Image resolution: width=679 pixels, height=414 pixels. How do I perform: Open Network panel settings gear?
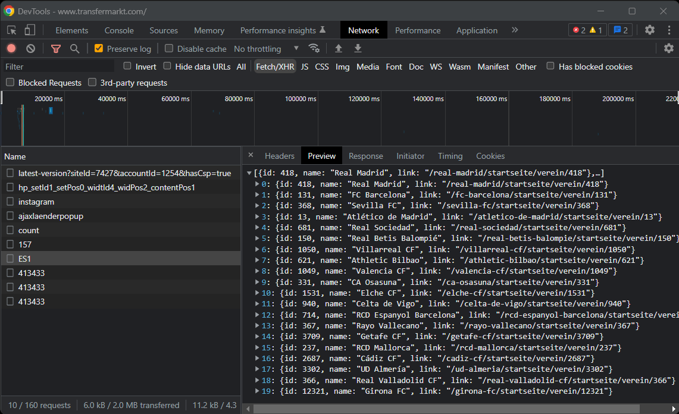point(669,49)
